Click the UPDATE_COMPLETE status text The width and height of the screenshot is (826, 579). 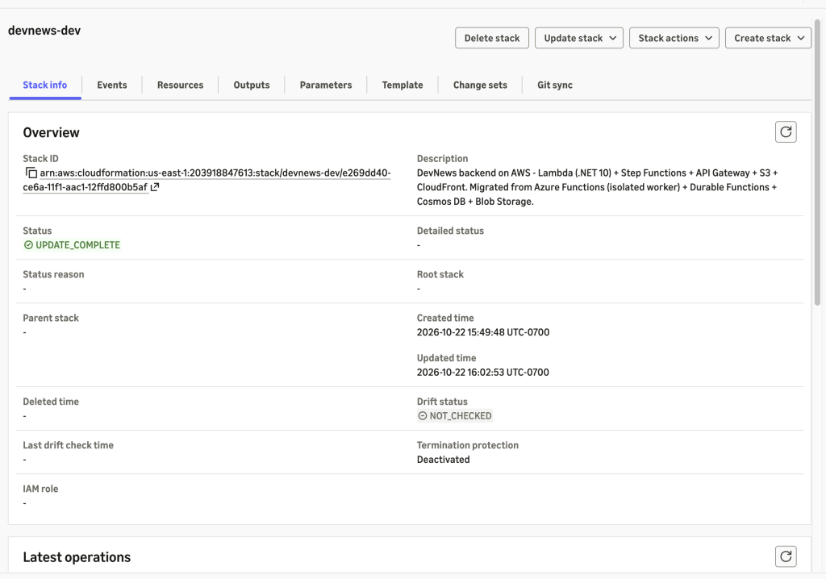click(77, 245)
